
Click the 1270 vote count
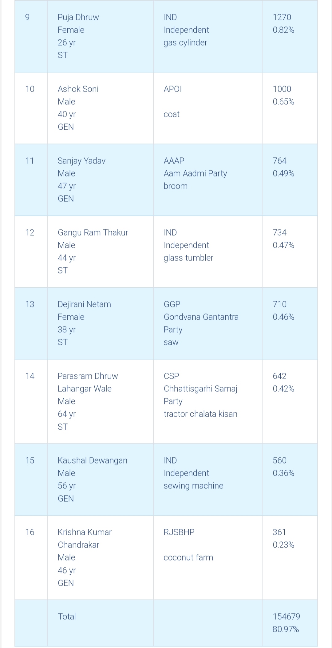click(282, 17)
